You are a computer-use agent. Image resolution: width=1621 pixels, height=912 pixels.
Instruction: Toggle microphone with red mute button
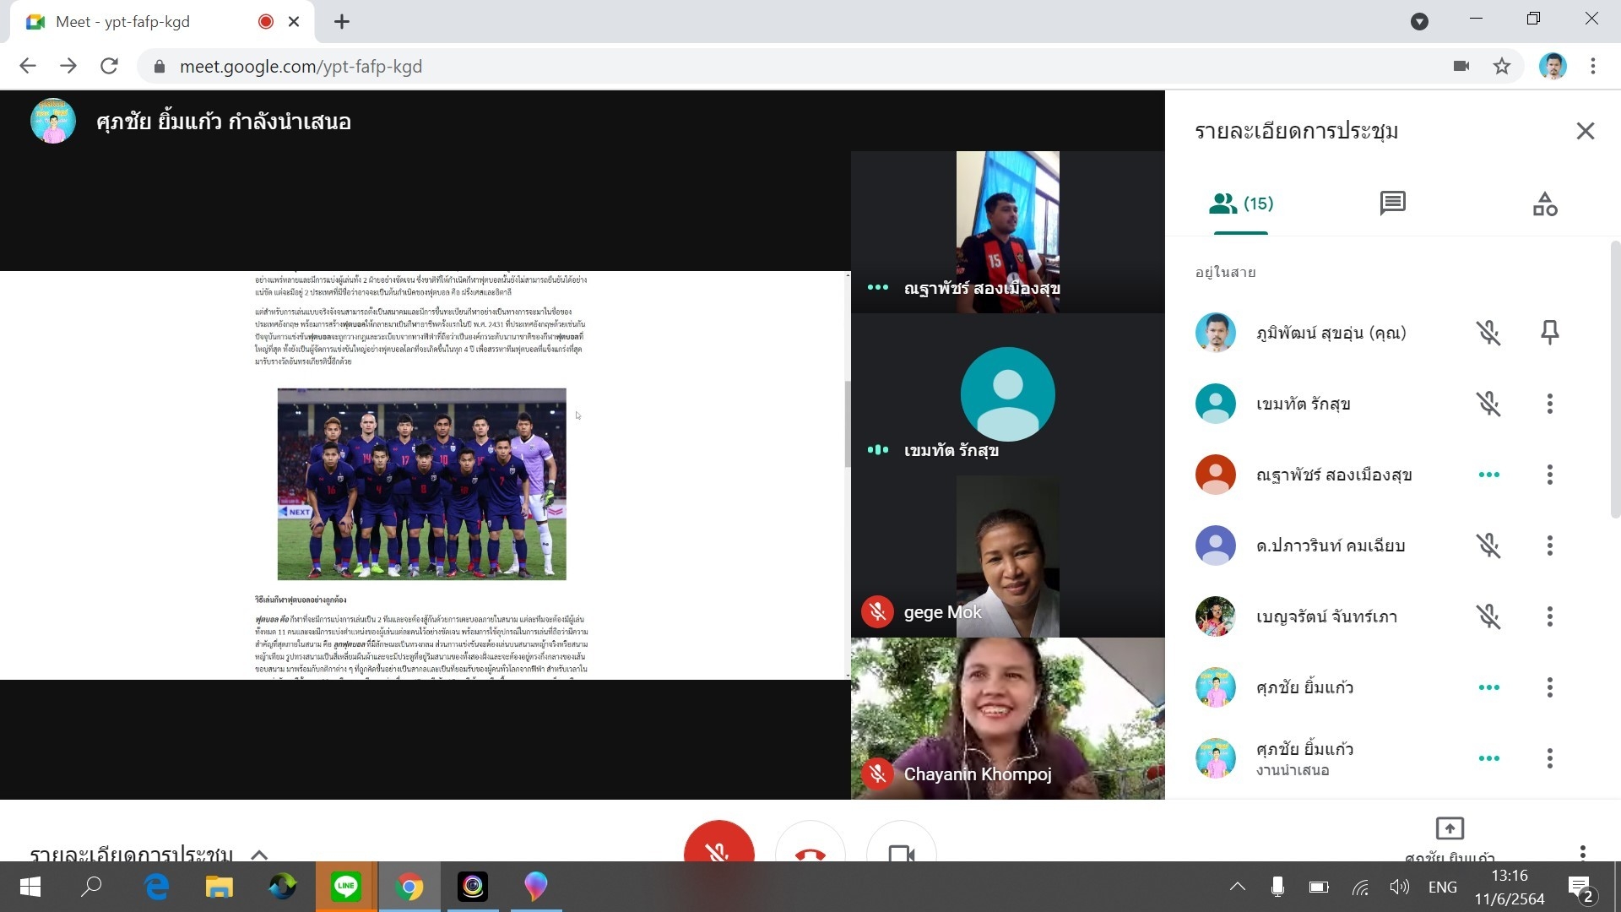(x=718, y=847)
